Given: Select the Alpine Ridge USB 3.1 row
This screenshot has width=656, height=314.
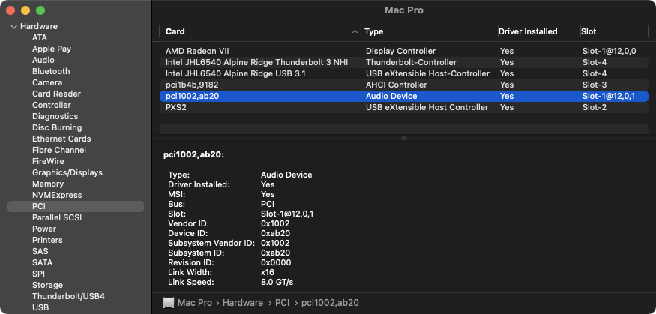Looking at the screenshot, I should pos(404,74).
